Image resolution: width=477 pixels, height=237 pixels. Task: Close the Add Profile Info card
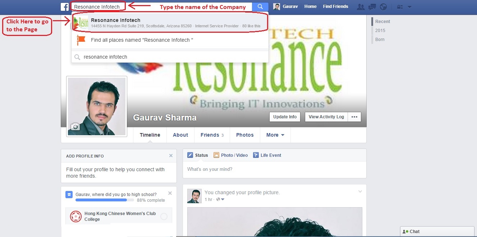(x=171, y=156)
